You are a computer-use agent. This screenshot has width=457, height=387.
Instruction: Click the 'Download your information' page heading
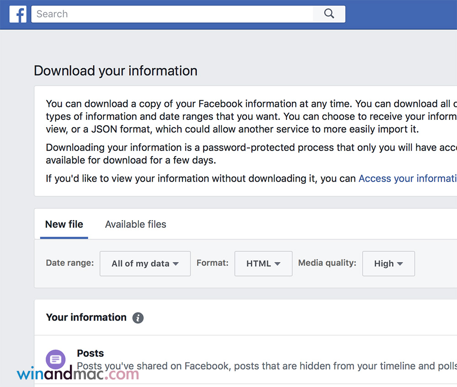tap(116, 71)
